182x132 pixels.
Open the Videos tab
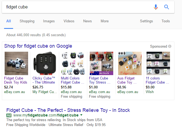click(69, 21)
